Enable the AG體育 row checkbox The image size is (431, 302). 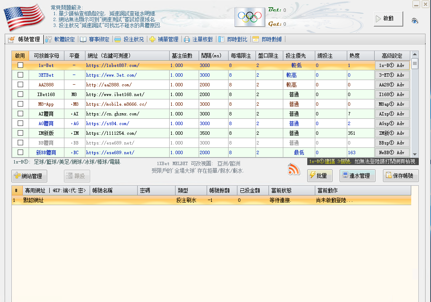coord(20,123)
